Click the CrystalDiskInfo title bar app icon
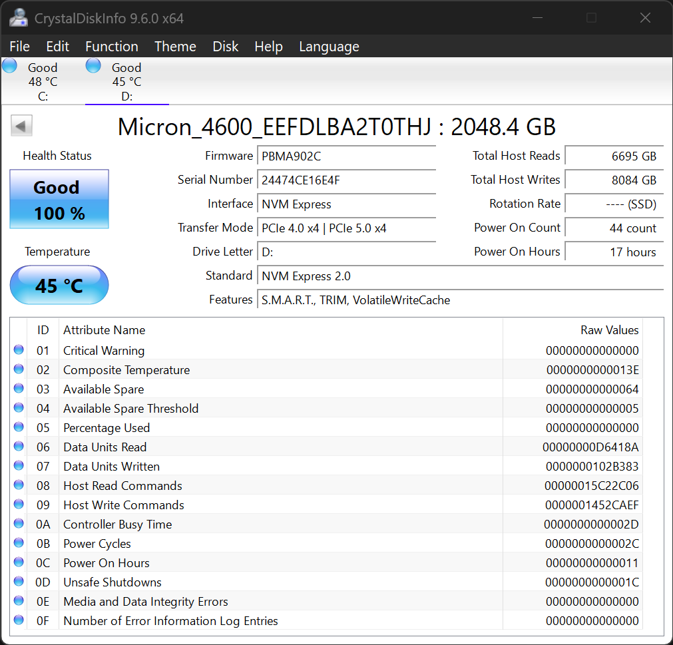 click(x=18, y=17)
